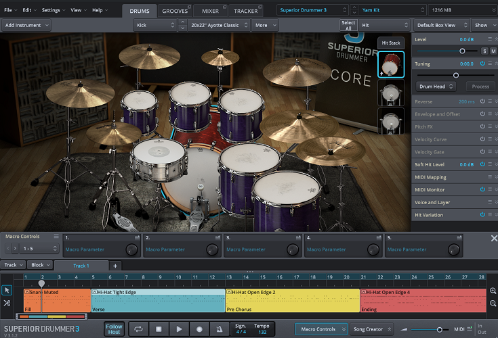Open the Level section menu icon
The width and height of the screenshot is (498, 338).
point(490,39)
